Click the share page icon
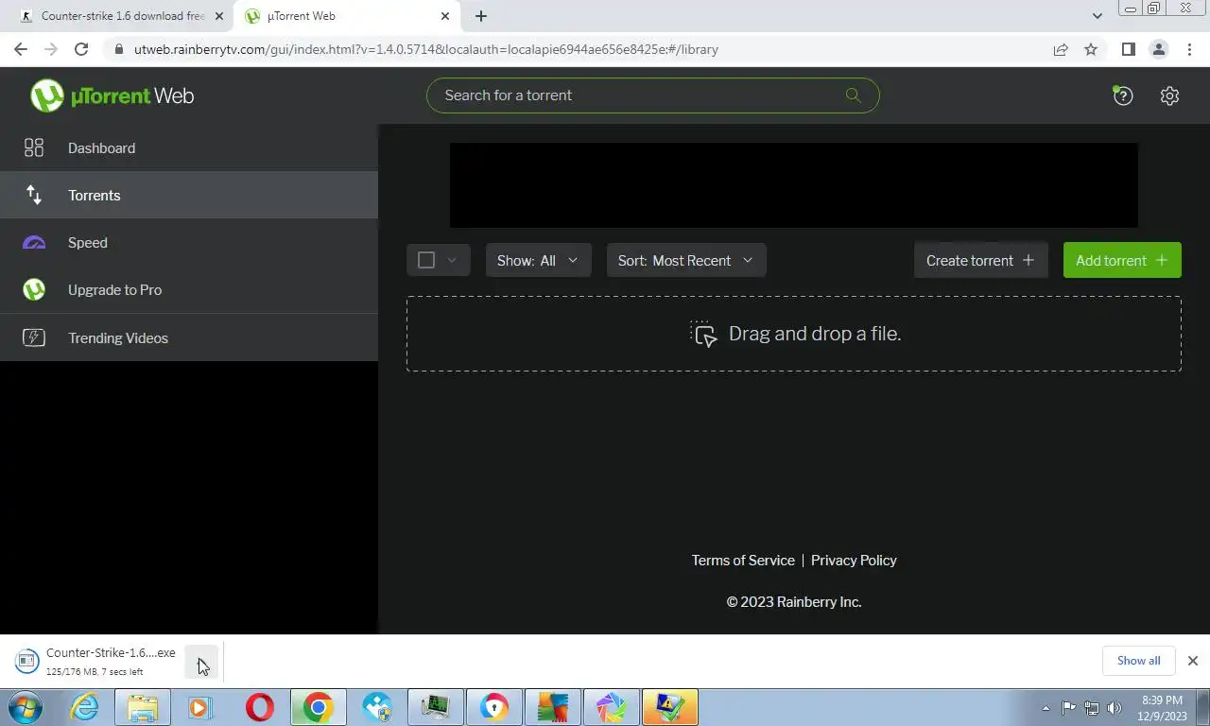Screen dimensions: 1210x726 (1061, 49)
